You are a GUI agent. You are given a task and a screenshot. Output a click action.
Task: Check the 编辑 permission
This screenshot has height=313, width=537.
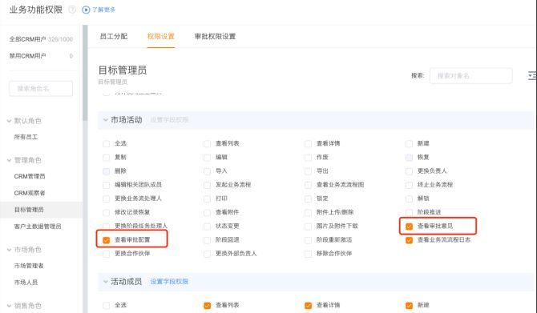point(208,158)
